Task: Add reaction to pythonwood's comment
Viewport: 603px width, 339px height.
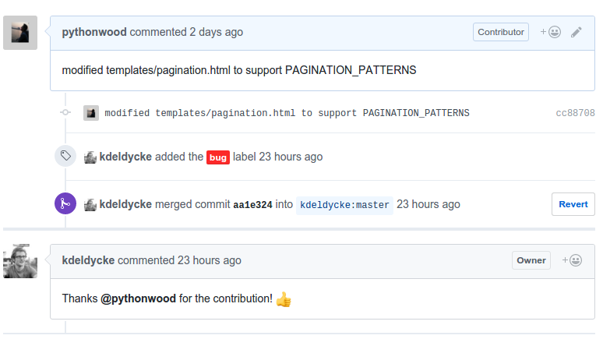Action: (550, 32)
